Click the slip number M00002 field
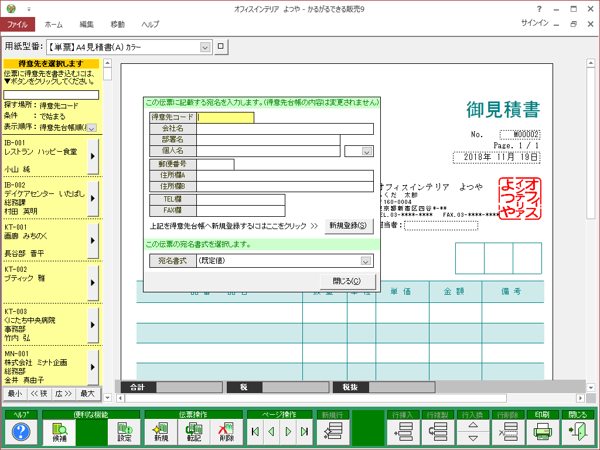Screen dimensions: 600x450 tap(520, 134)
